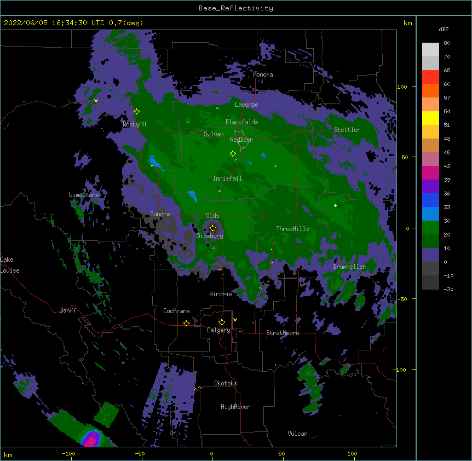The height and width of the screenshot is (461, 472).
Task: Select the -30 value in the dBZ legend
Action: coord(448,290)
